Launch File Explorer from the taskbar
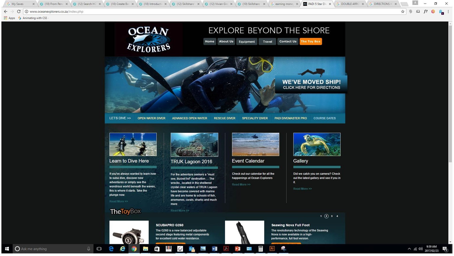454x256 pixels. [145, 249]
